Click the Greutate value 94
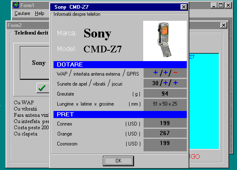Viewport: 237px width, 170px height. pyautogui.click(x=165, y=94)
